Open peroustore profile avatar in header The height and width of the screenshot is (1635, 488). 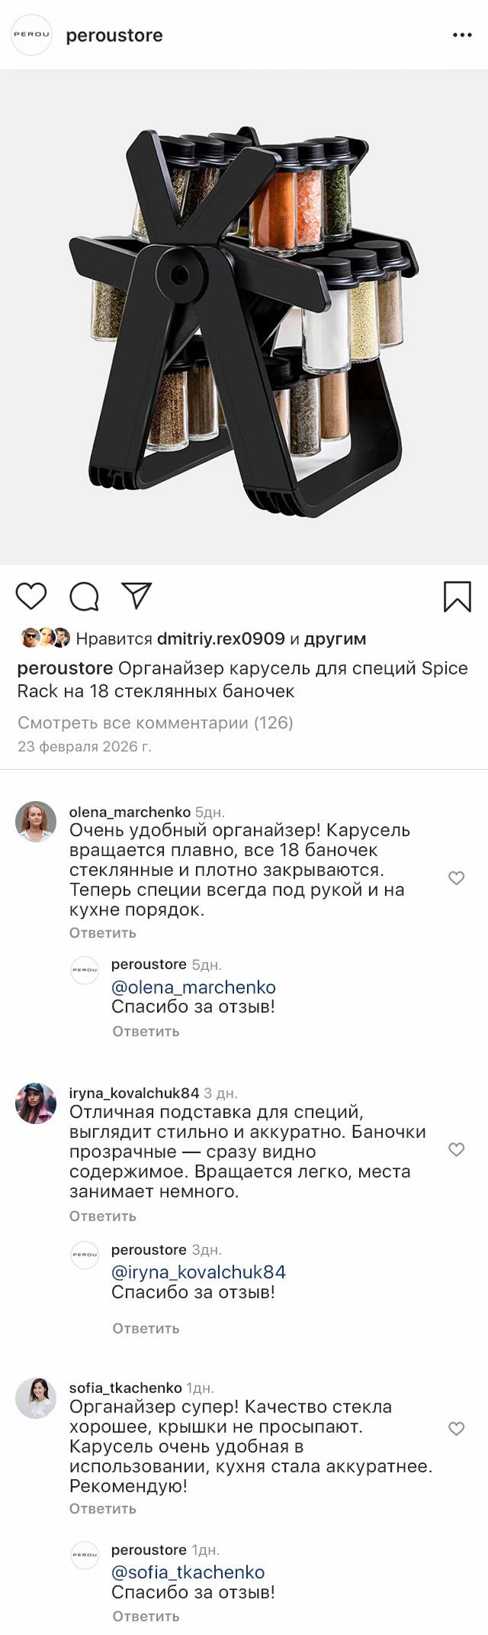(31, 35)
